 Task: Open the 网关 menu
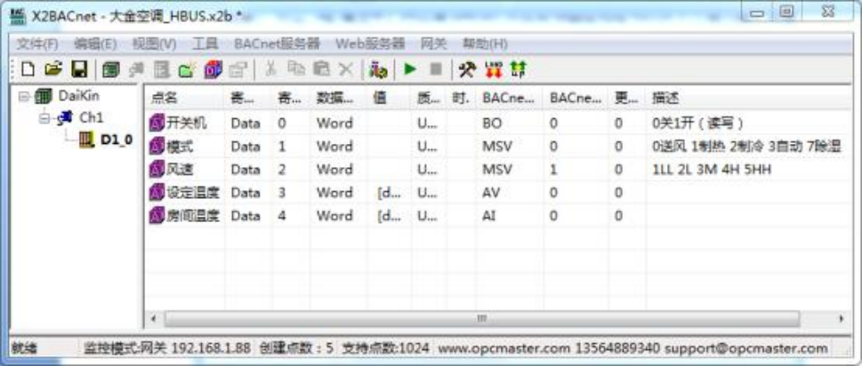[434, 44]
